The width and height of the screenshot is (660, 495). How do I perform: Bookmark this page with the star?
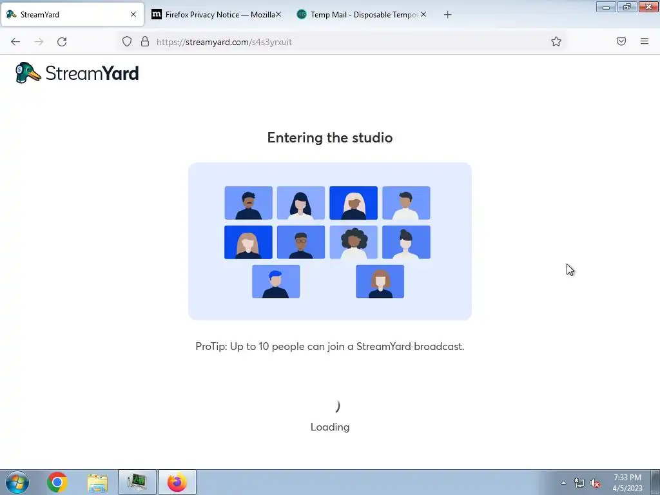556,41
